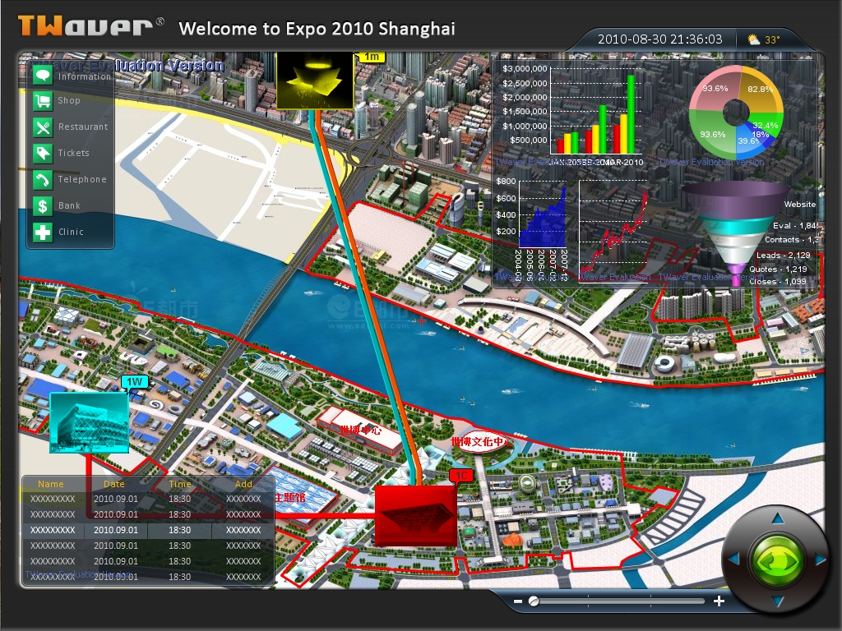Pan map left with navigator arrow
842x631 pixels.
[733, 559]
